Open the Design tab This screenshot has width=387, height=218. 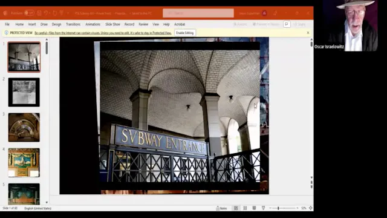tap(56, 24)
